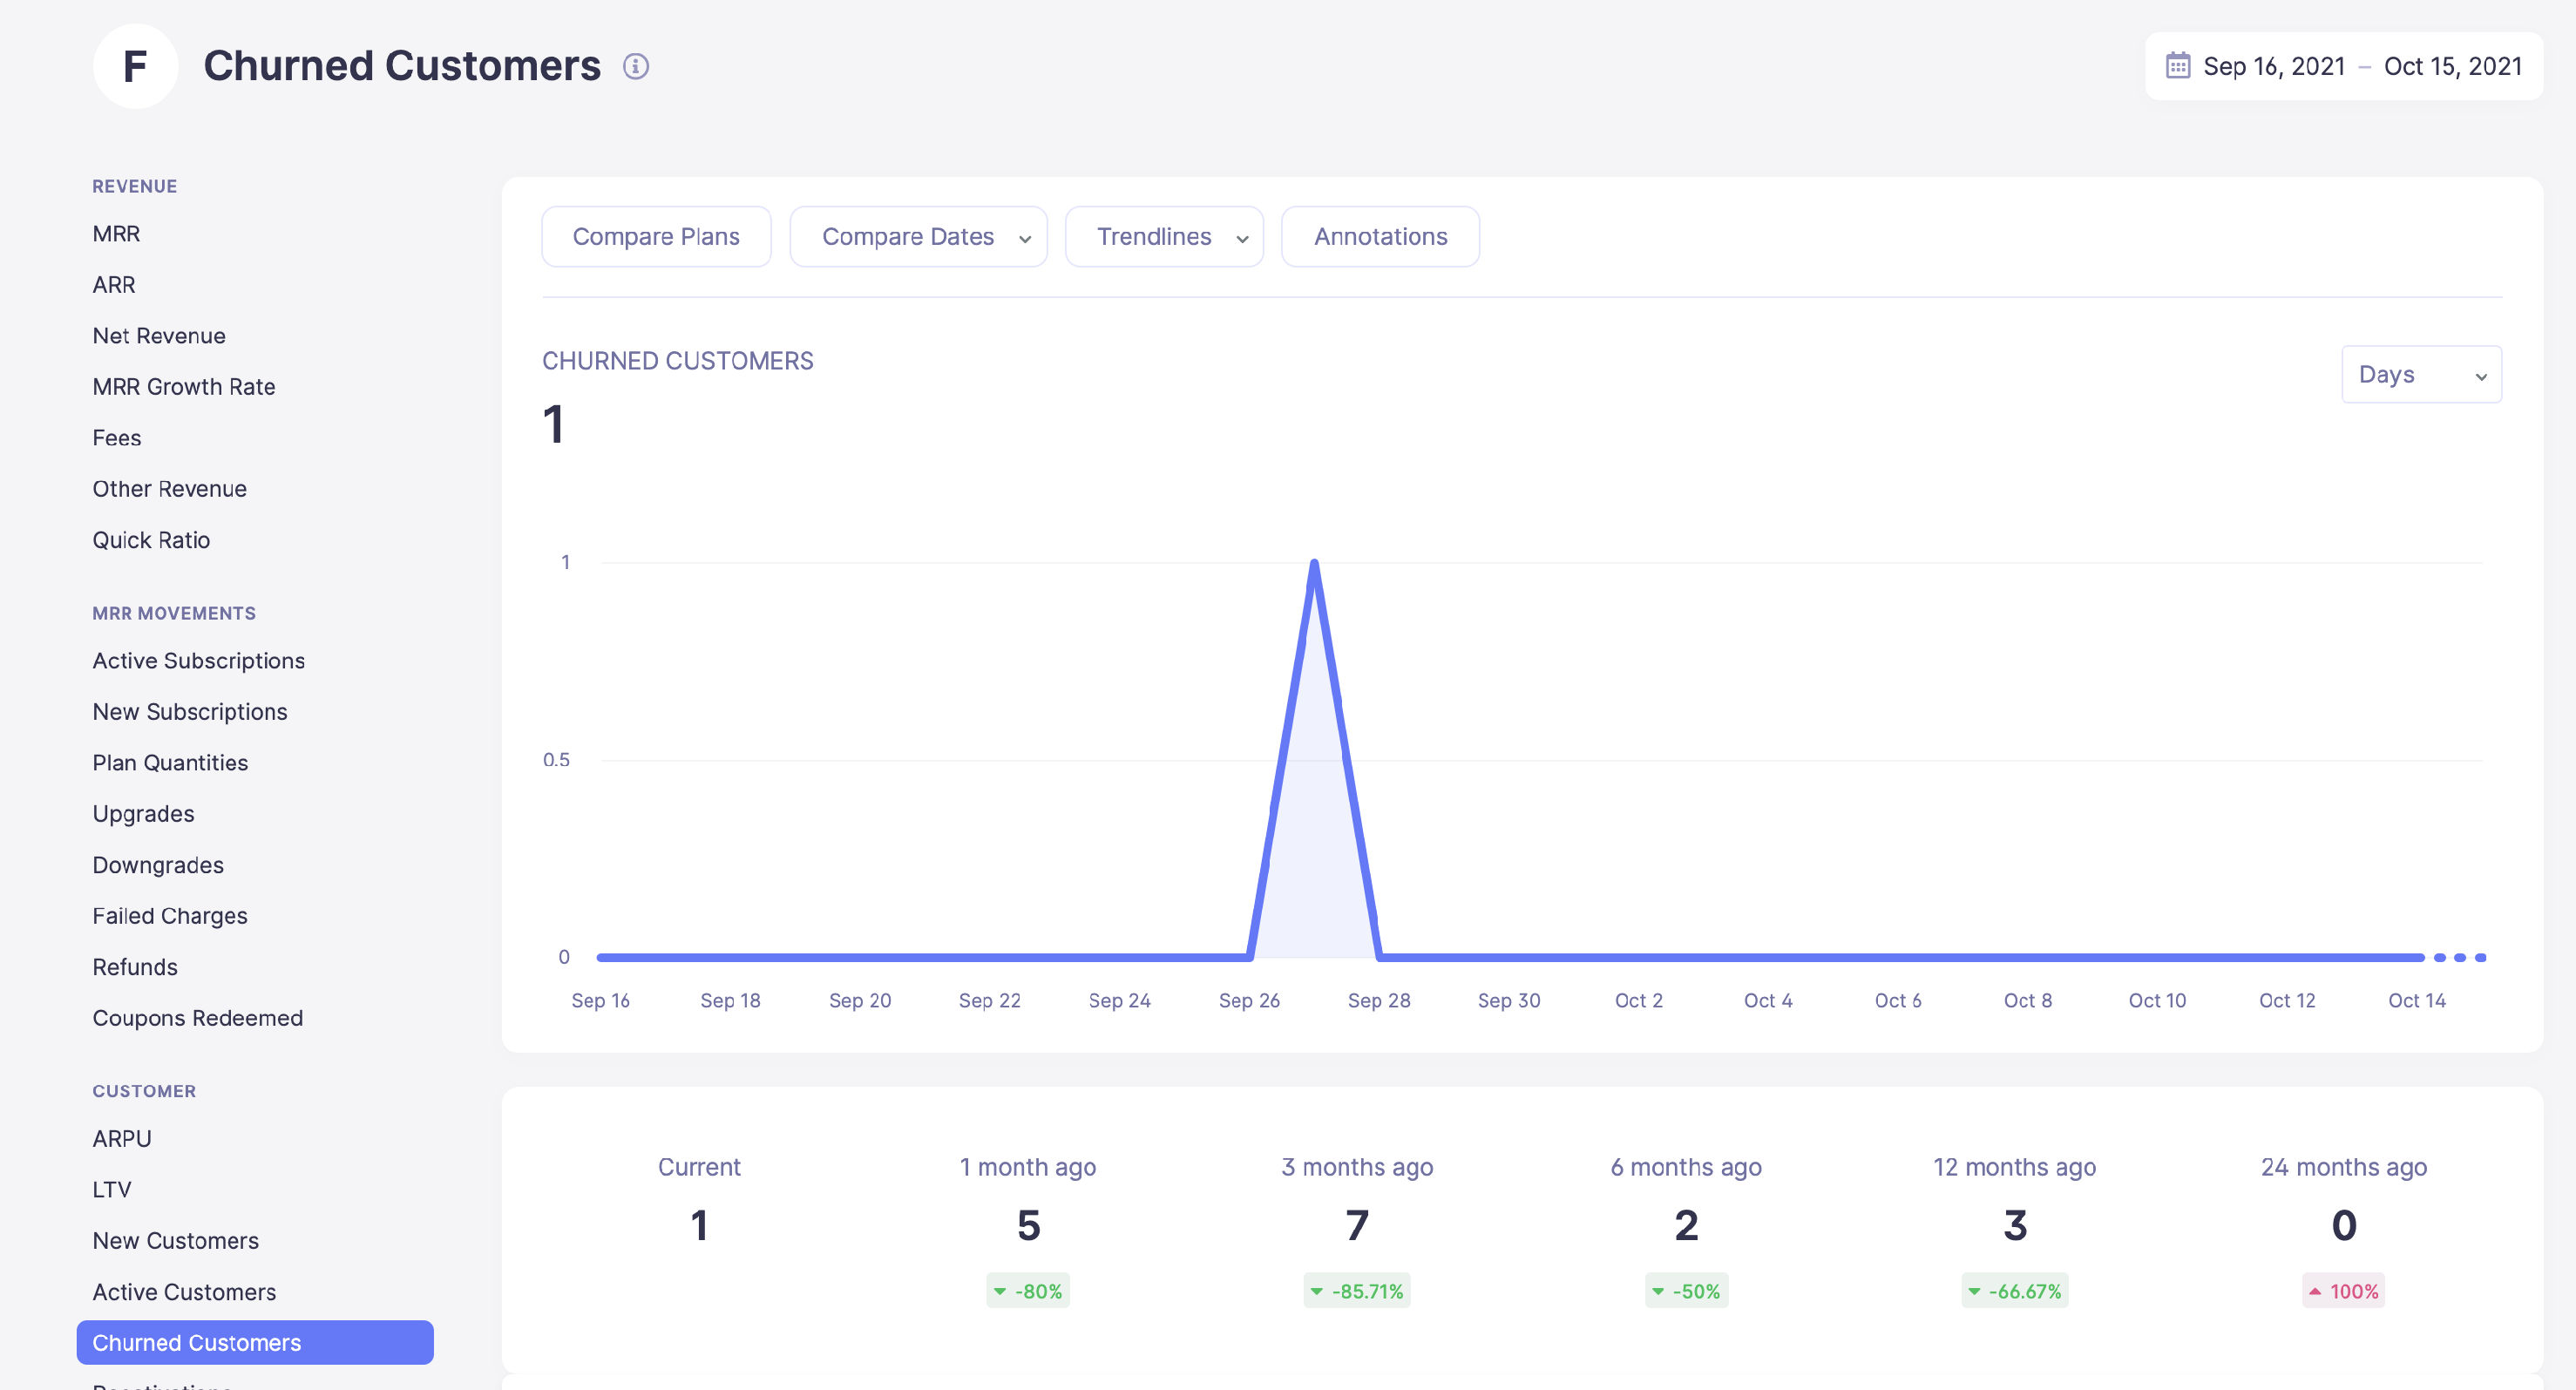
Task: Click the Compare Plans button
Action: (656, 236)
